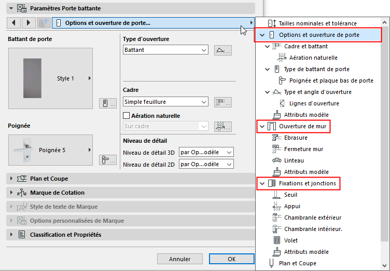Click the previous page arrow button

point(13,23)
